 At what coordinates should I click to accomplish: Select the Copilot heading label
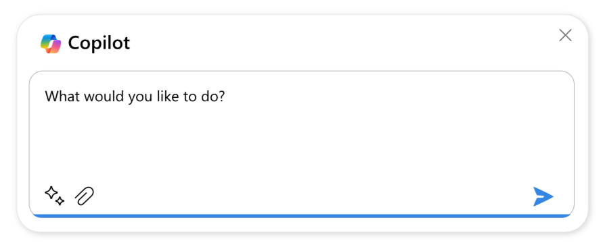[99, 43]
